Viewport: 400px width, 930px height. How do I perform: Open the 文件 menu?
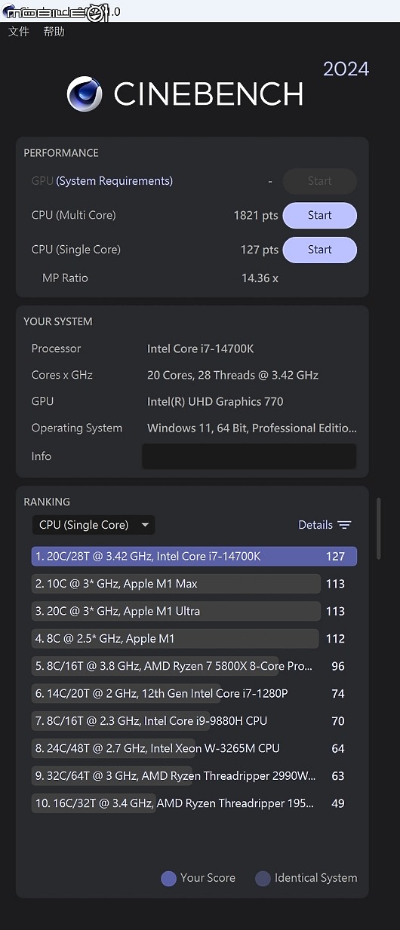tap(18, 32)
